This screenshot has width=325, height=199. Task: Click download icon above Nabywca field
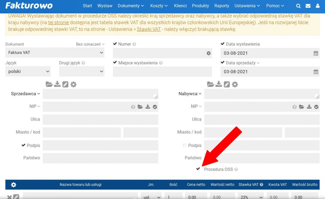[x=219, y=84]
